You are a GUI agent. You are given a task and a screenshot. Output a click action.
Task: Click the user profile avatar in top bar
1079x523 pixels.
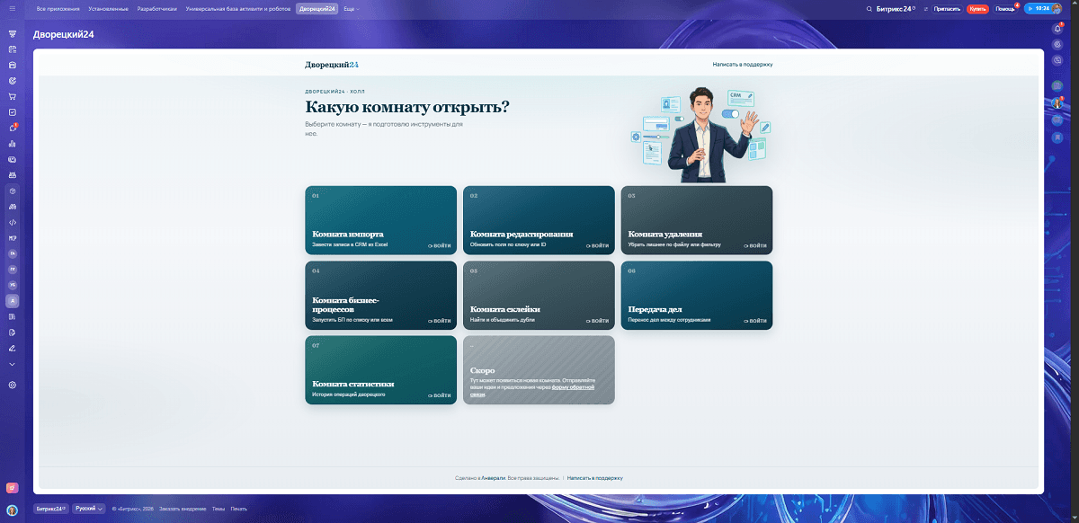click(x=1057, y=9)
